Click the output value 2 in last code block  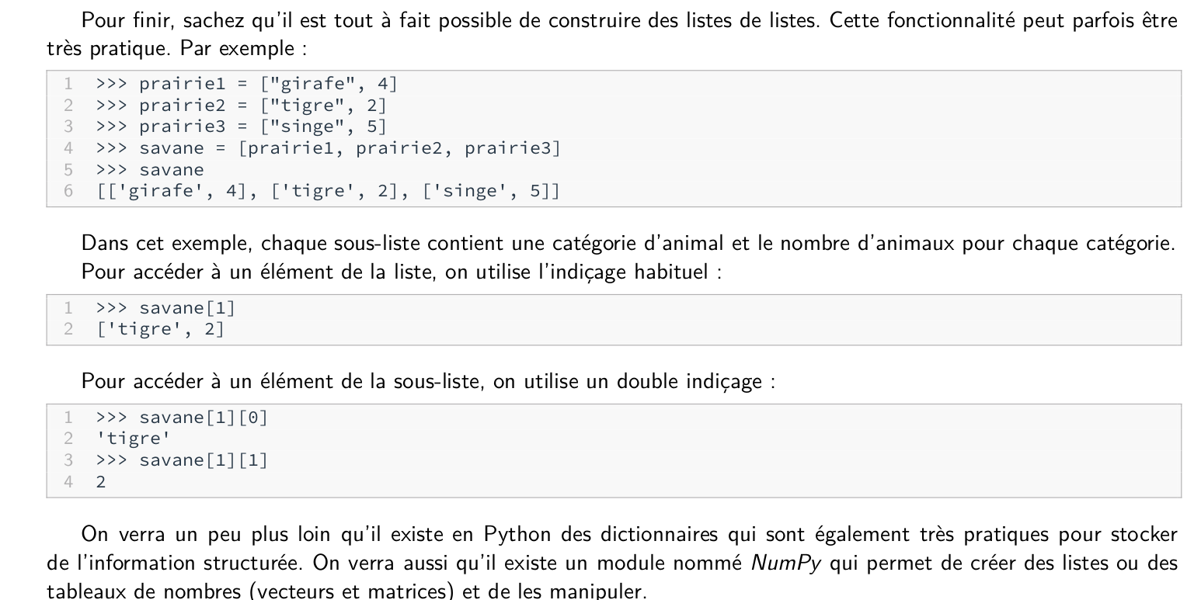(x=101, y=482)
